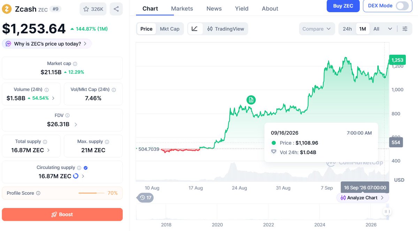Open the share icon button

116,9
